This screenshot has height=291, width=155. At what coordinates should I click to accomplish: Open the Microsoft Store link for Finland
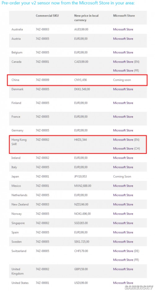123,103
